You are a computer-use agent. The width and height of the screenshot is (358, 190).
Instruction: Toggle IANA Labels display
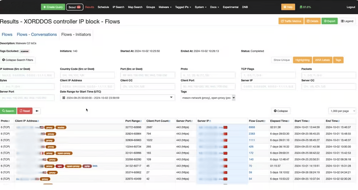coord(323,60)
